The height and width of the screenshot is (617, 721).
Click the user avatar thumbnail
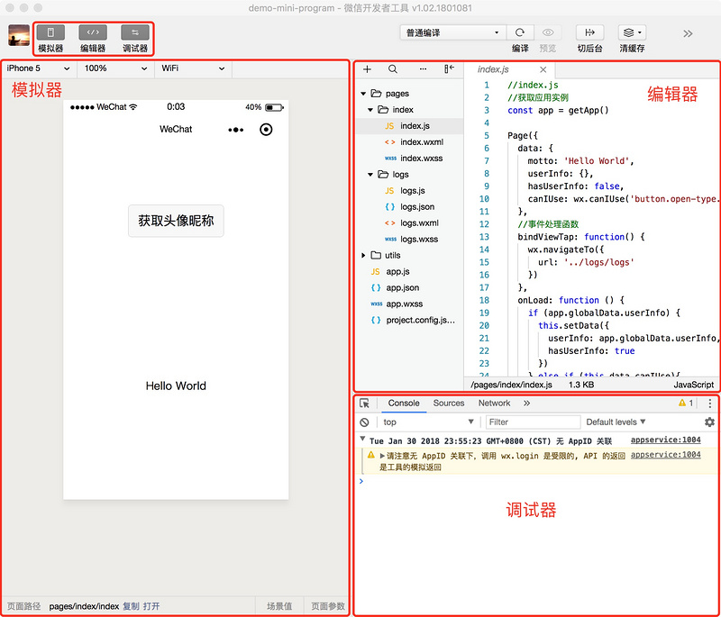tap(19, 35)
